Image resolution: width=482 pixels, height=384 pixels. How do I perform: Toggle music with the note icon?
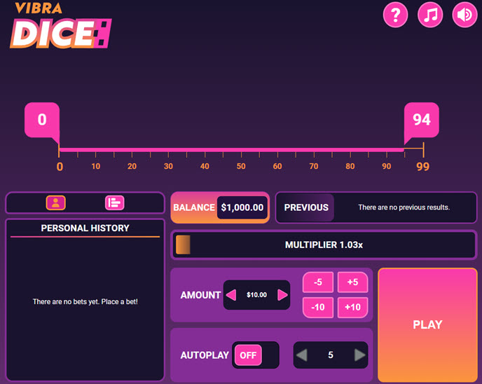tap(430, 15)
